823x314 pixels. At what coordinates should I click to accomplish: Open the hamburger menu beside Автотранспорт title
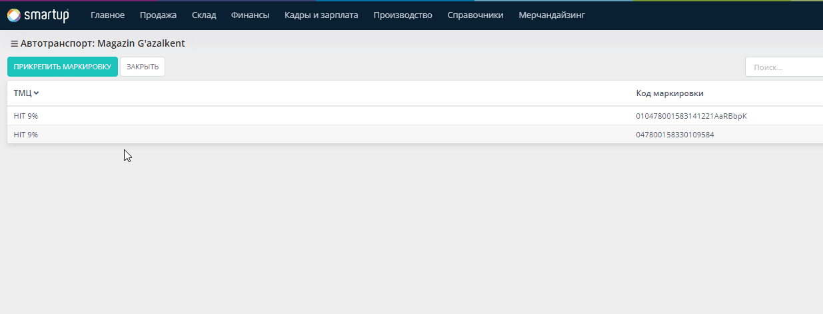point(14,43)
